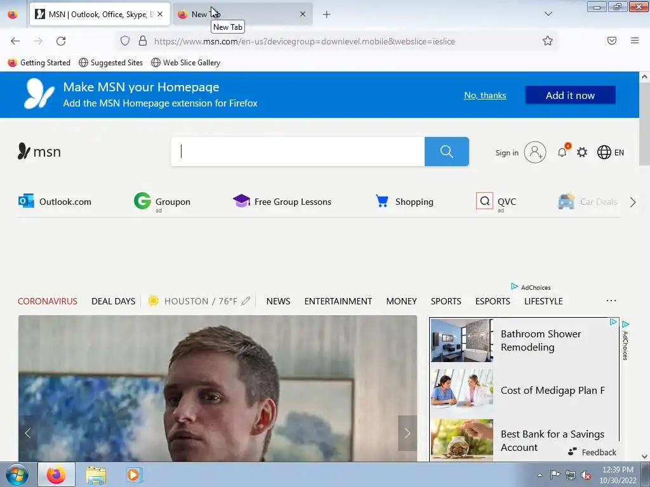Screen dimensions: 650x487
Task: Open the QVC shortcut icon
Action: [x=484, y=201]
